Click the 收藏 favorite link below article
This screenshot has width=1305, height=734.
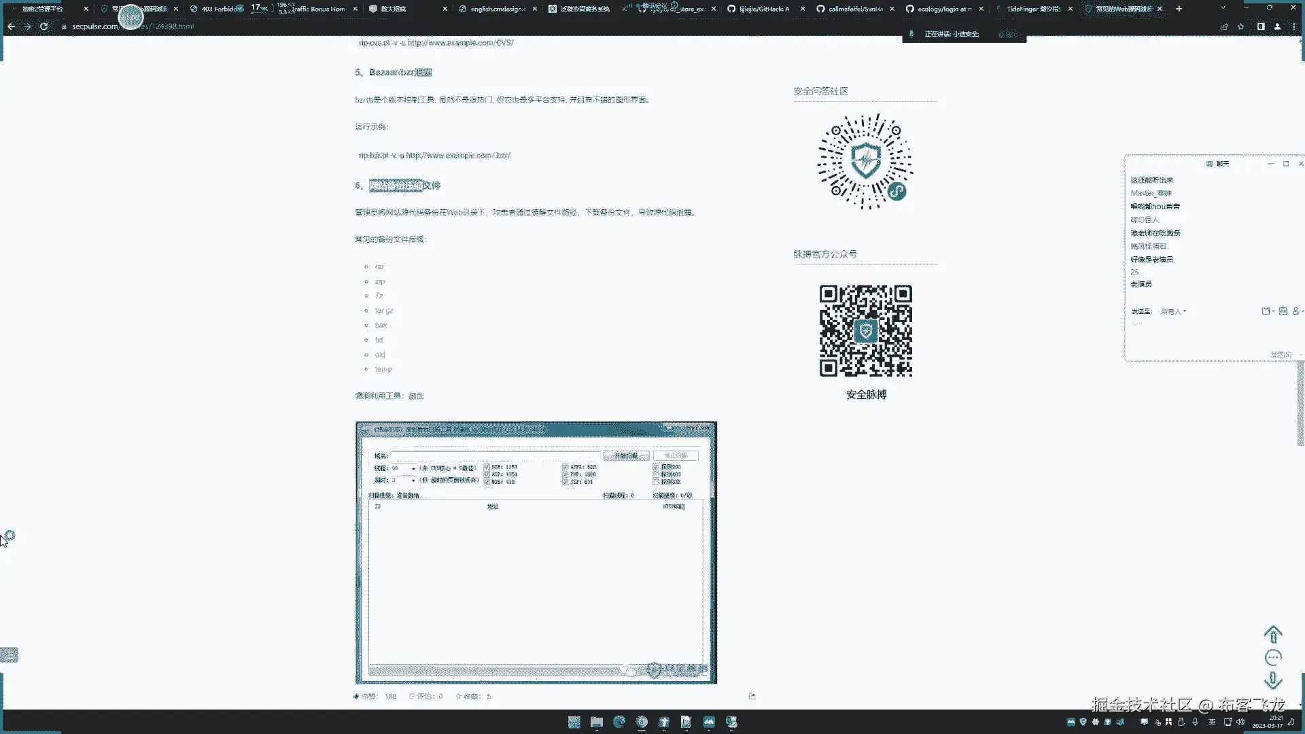tap(468, 696)
